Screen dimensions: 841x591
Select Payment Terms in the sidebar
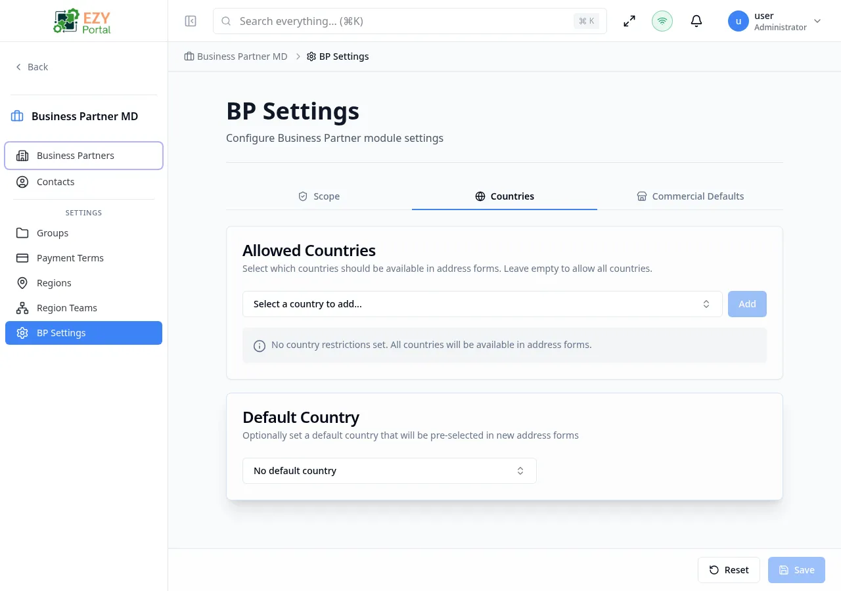[x=70, y=258]
